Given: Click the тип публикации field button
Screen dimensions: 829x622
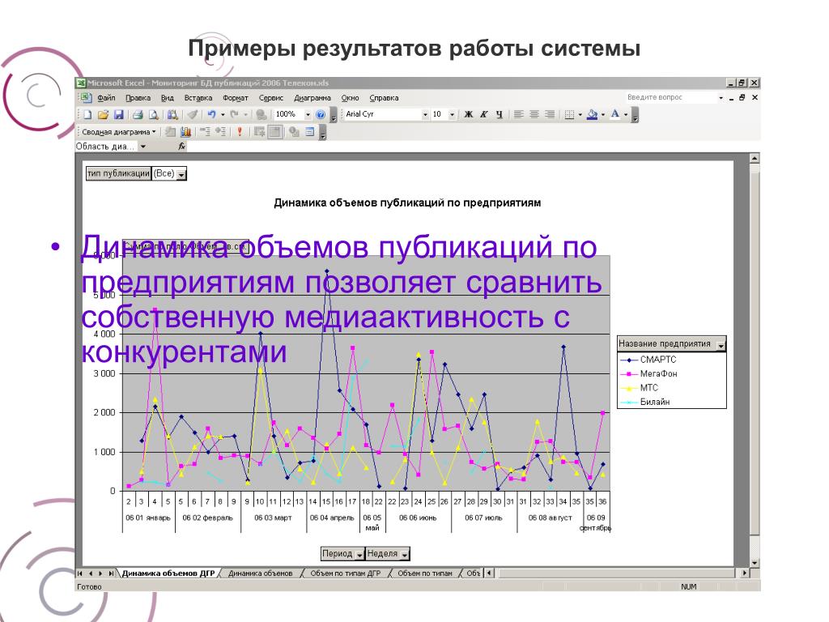Looking at the screenshot, I should coord(118,173).
